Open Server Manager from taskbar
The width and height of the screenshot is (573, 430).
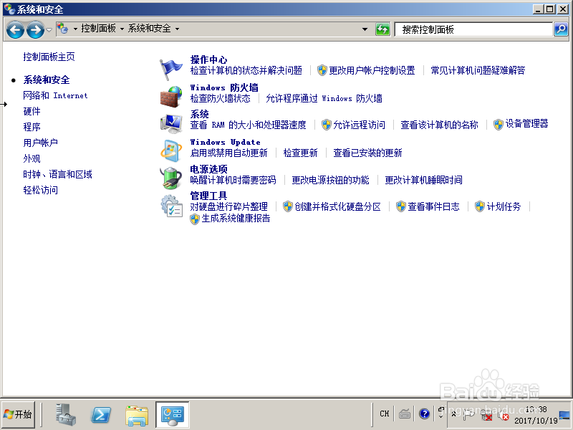pyautogui.click(x=66, y=414)
